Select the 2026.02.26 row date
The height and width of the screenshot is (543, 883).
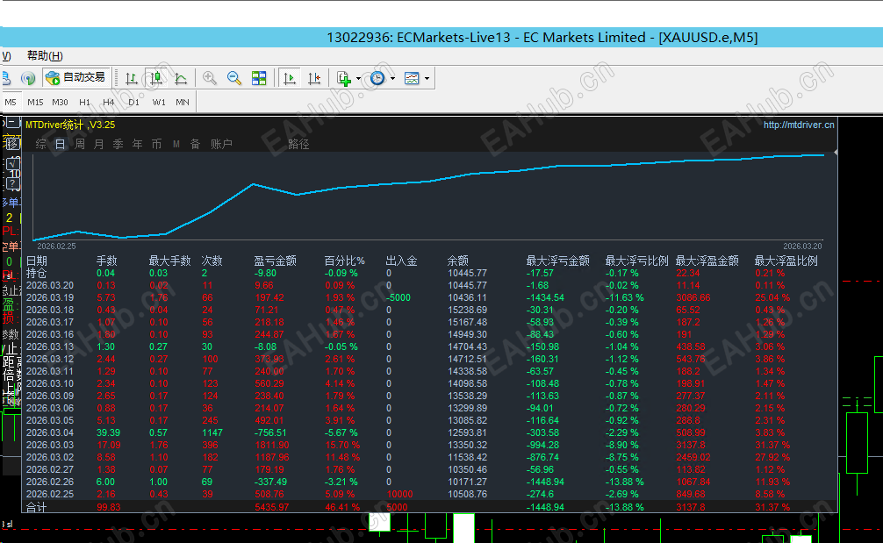pos(49,482)
